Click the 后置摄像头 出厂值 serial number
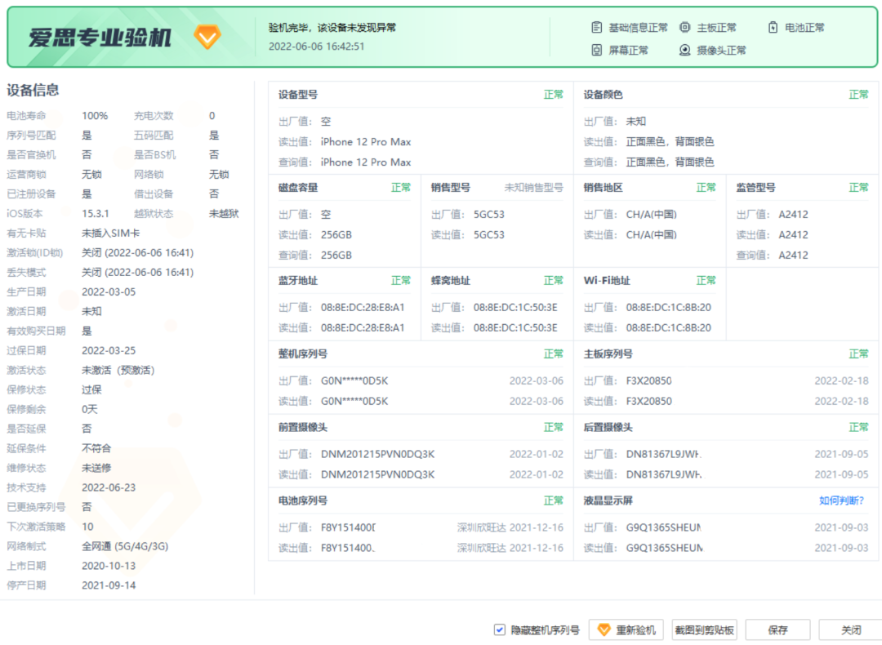The width and height of the screenshot is (882, 645). (664, 454)
